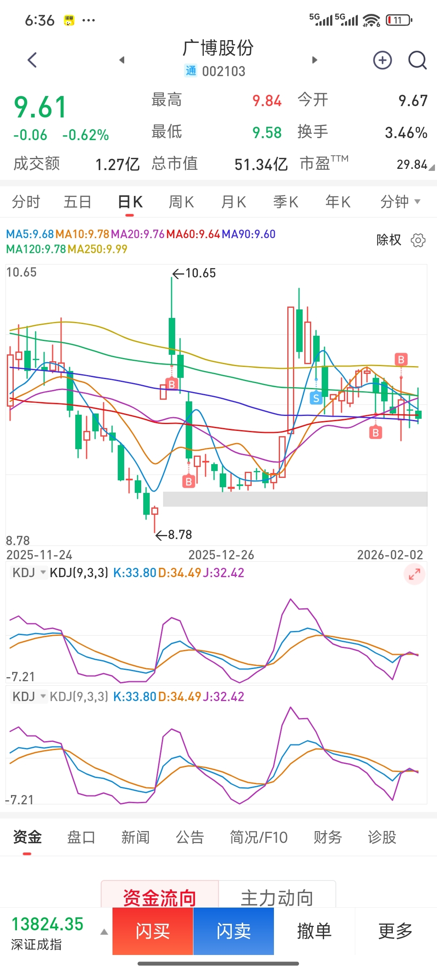Tap the stock name 广博股份
Image resolution: width=437 pixels, height=972 pixels.
(218, 48)
